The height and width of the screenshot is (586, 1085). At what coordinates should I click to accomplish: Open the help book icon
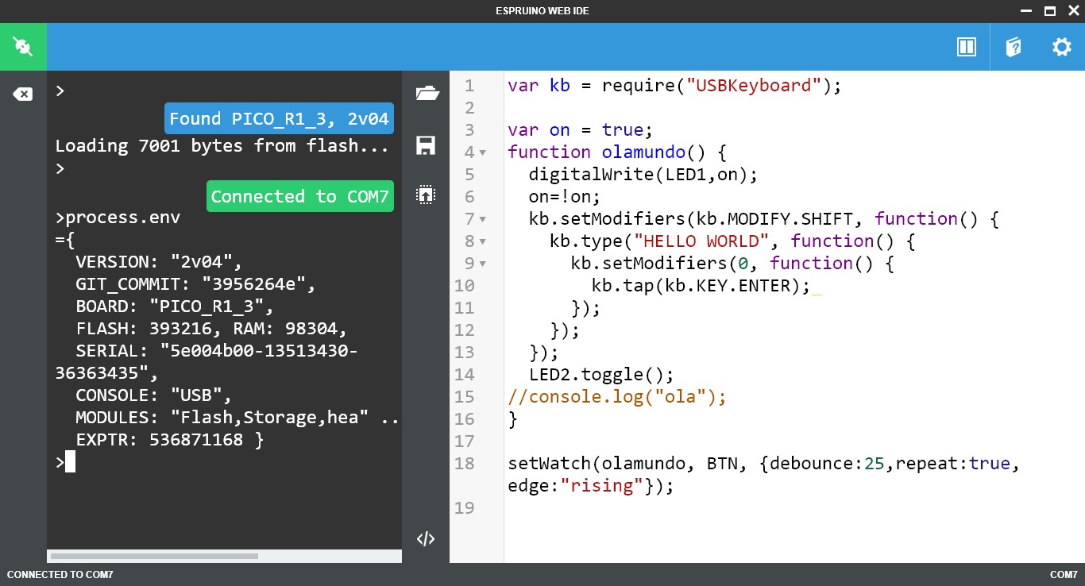(1014, 47)
